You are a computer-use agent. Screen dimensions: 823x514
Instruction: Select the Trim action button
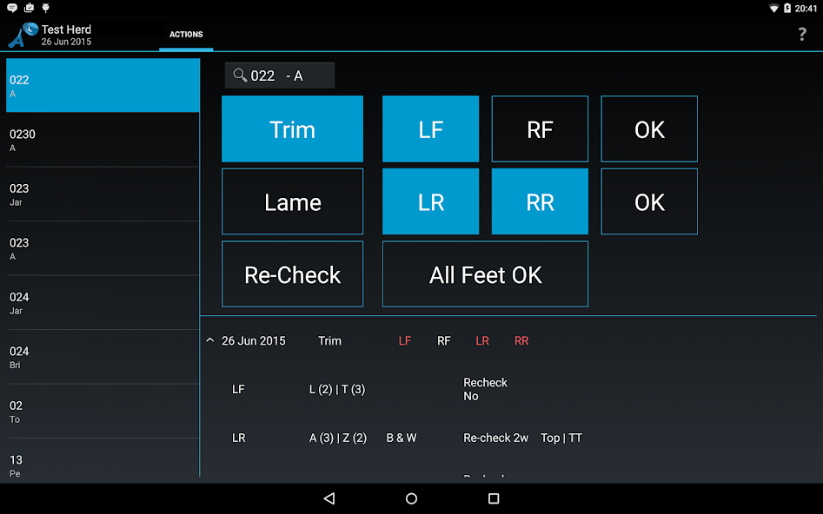(292, 129)
